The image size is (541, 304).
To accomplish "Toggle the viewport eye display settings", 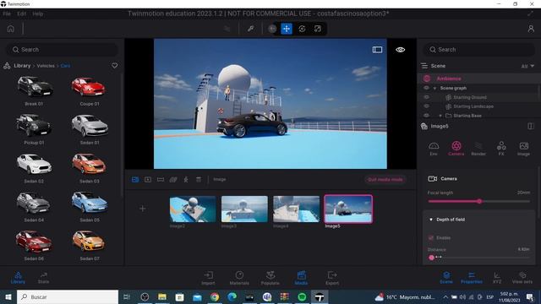I will (x=400, y=50).
